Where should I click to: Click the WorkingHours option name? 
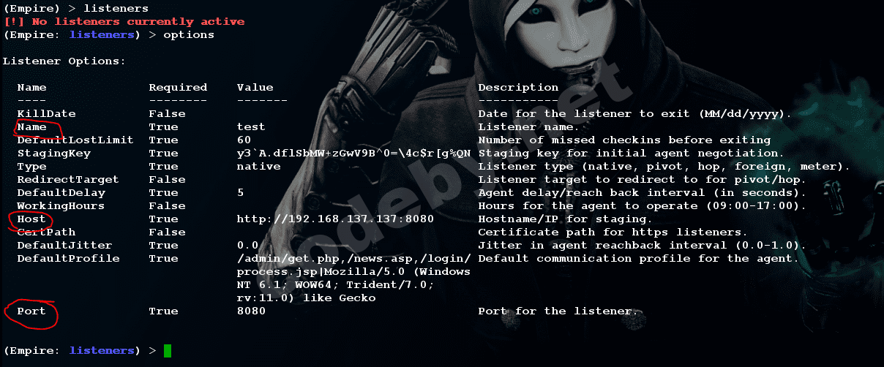61,205
